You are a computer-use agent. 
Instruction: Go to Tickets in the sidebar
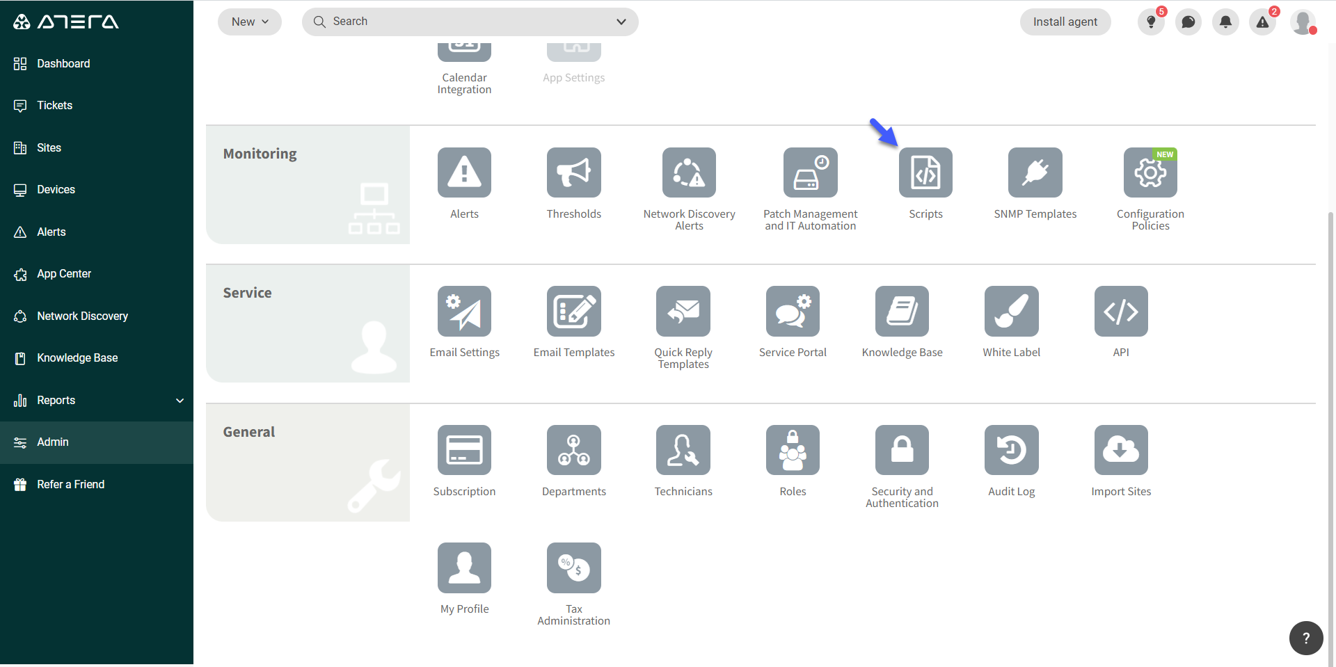(54, 106)
